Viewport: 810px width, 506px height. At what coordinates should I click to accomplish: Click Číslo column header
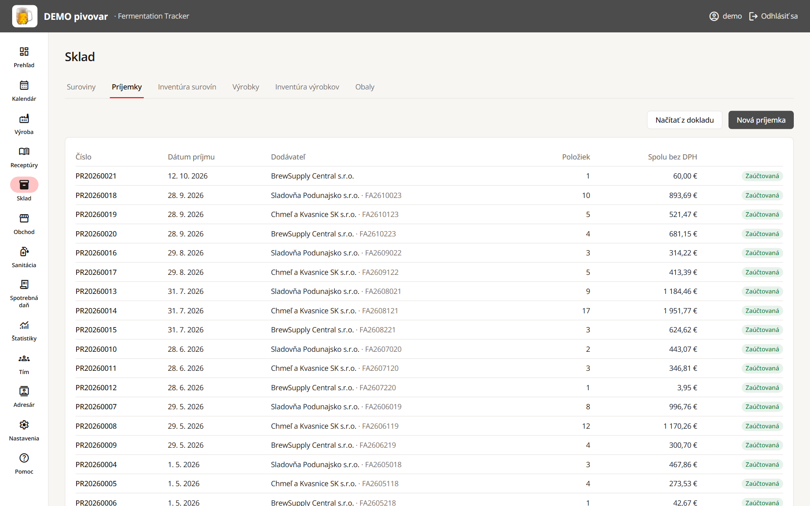[83, 157]
